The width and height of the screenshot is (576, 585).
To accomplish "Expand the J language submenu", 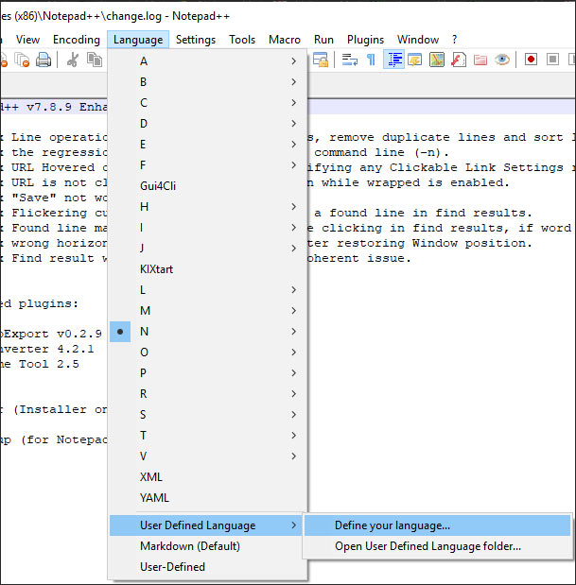I will click(x=207, y=249).
